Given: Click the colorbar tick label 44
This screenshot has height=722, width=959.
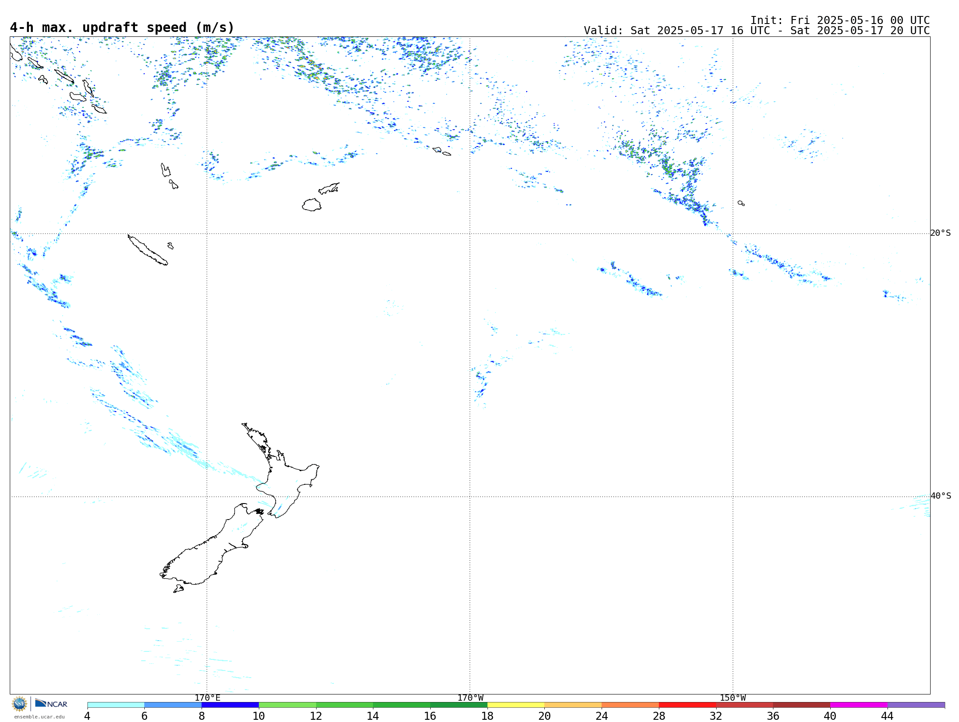Looking at the screenshot, I should pyautogui.click(x=888, y=716).
